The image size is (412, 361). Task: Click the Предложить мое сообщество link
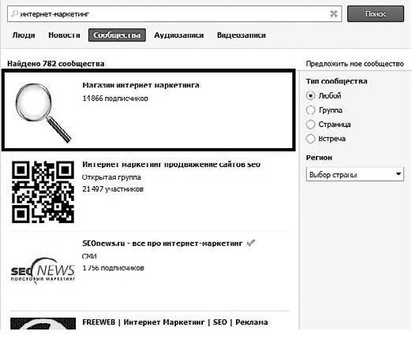354,64
